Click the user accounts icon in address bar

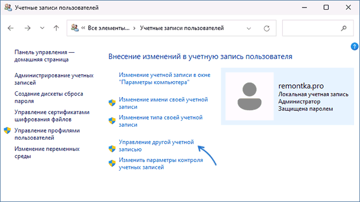[x=75, y=28]
